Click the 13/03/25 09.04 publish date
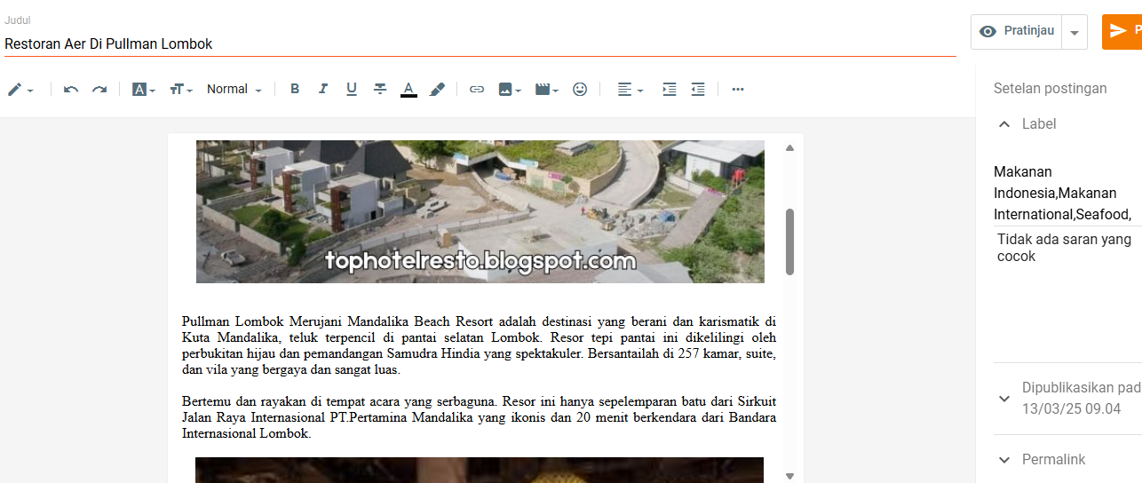The image size is (1142, 483). coord(1071,409)
